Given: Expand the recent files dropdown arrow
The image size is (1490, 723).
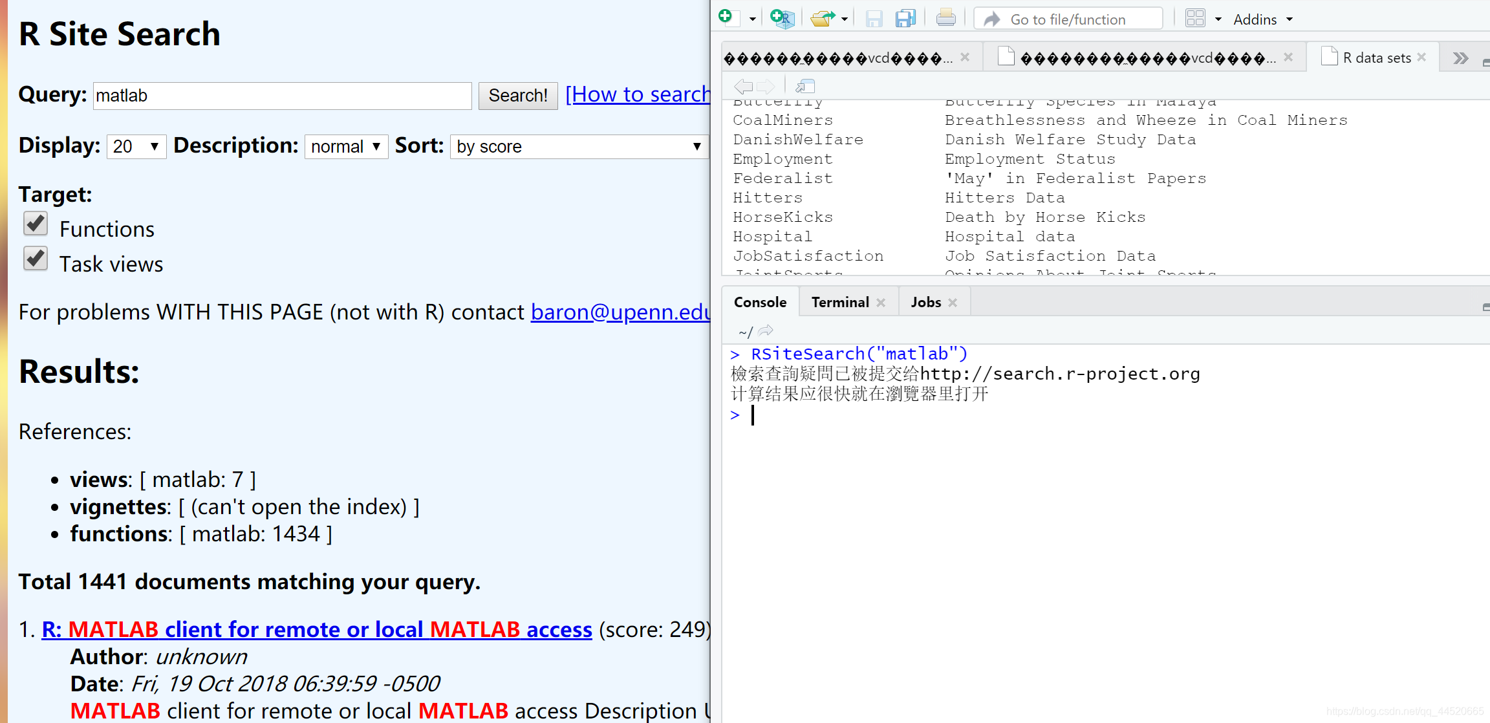Looking at the screenshot, I should point(845,19).
